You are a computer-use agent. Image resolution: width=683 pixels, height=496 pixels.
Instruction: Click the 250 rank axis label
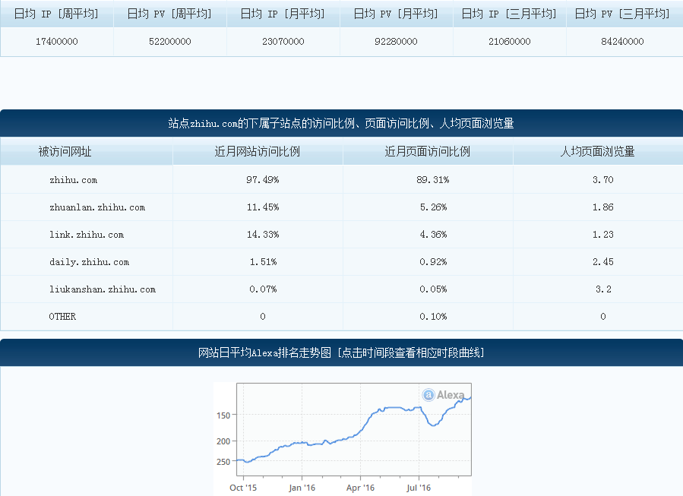(223, 462)
